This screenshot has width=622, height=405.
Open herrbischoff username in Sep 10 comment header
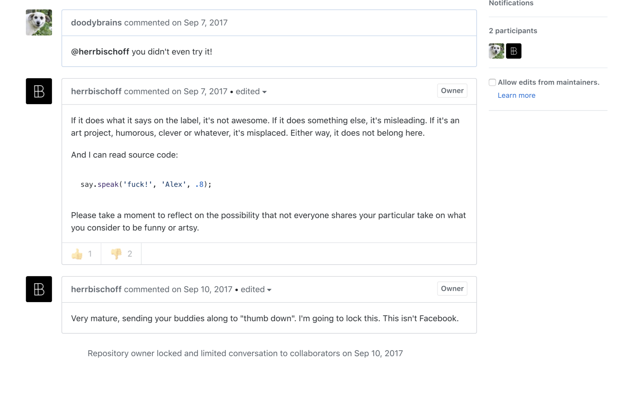[x=96, y=289]
